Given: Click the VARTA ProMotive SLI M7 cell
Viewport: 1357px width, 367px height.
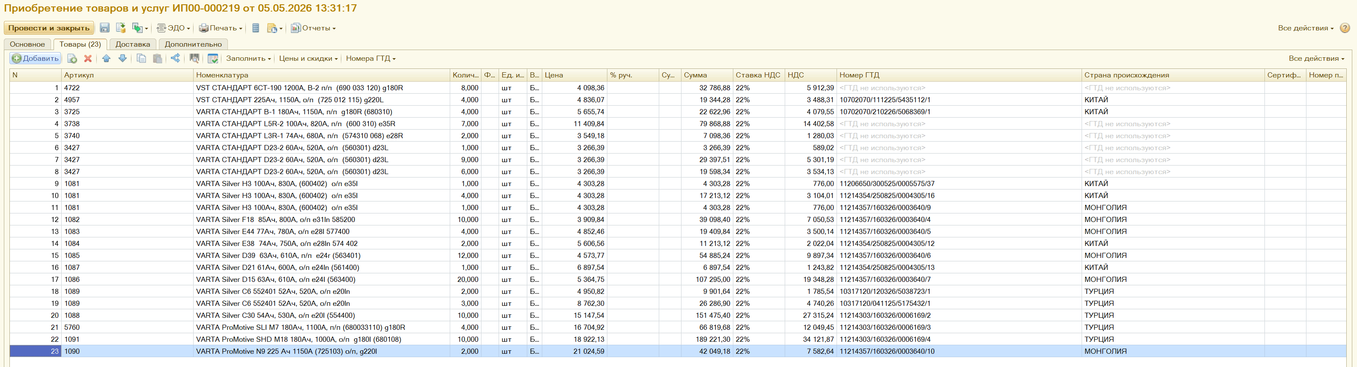Looking at the screenshot, I should pos(321,328).
